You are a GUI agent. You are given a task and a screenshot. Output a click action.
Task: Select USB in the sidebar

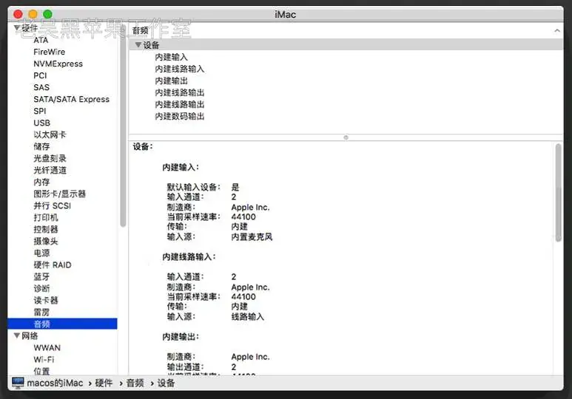pyautogui.click(x=42, y=123)
